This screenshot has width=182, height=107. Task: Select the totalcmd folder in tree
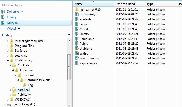21,56
